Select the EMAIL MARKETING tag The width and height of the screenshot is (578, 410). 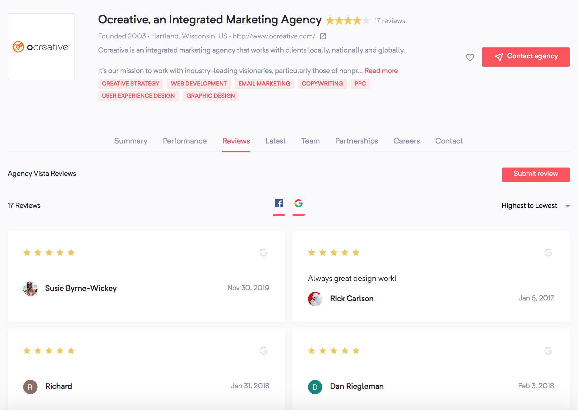[264, 84]
